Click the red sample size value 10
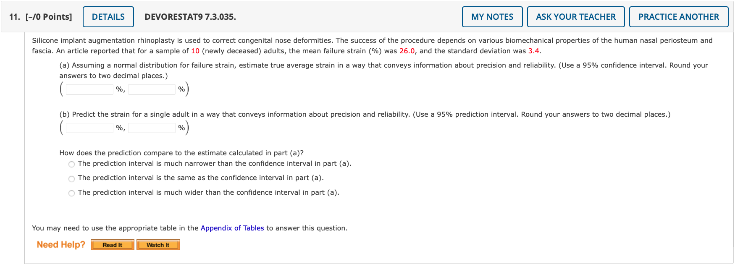 pos(195,51)
